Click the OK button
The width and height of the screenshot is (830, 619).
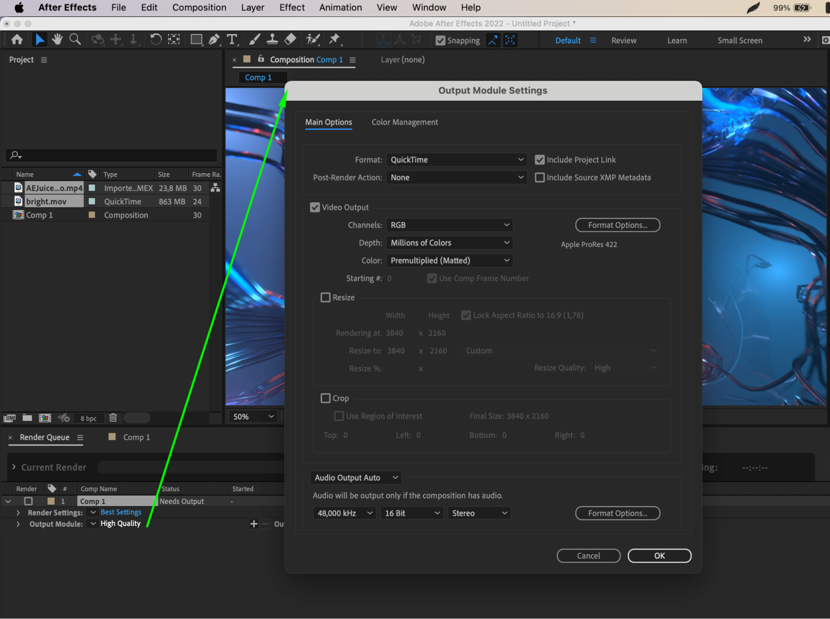tap(659, 556)
